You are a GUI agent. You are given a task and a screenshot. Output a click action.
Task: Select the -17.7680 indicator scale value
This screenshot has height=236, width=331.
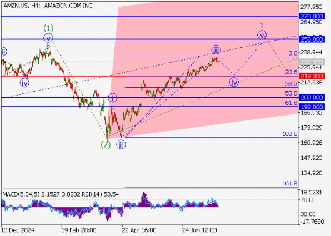coord(312,222)
